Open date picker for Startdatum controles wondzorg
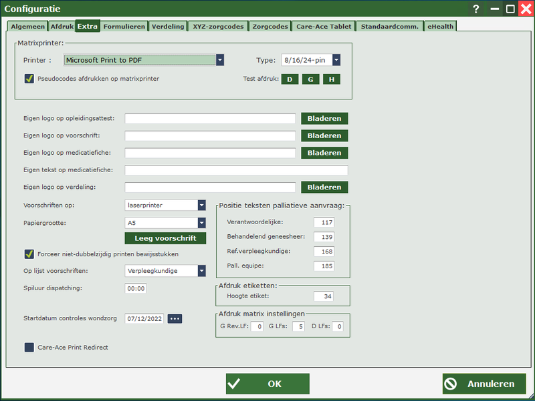 [175, 319]
